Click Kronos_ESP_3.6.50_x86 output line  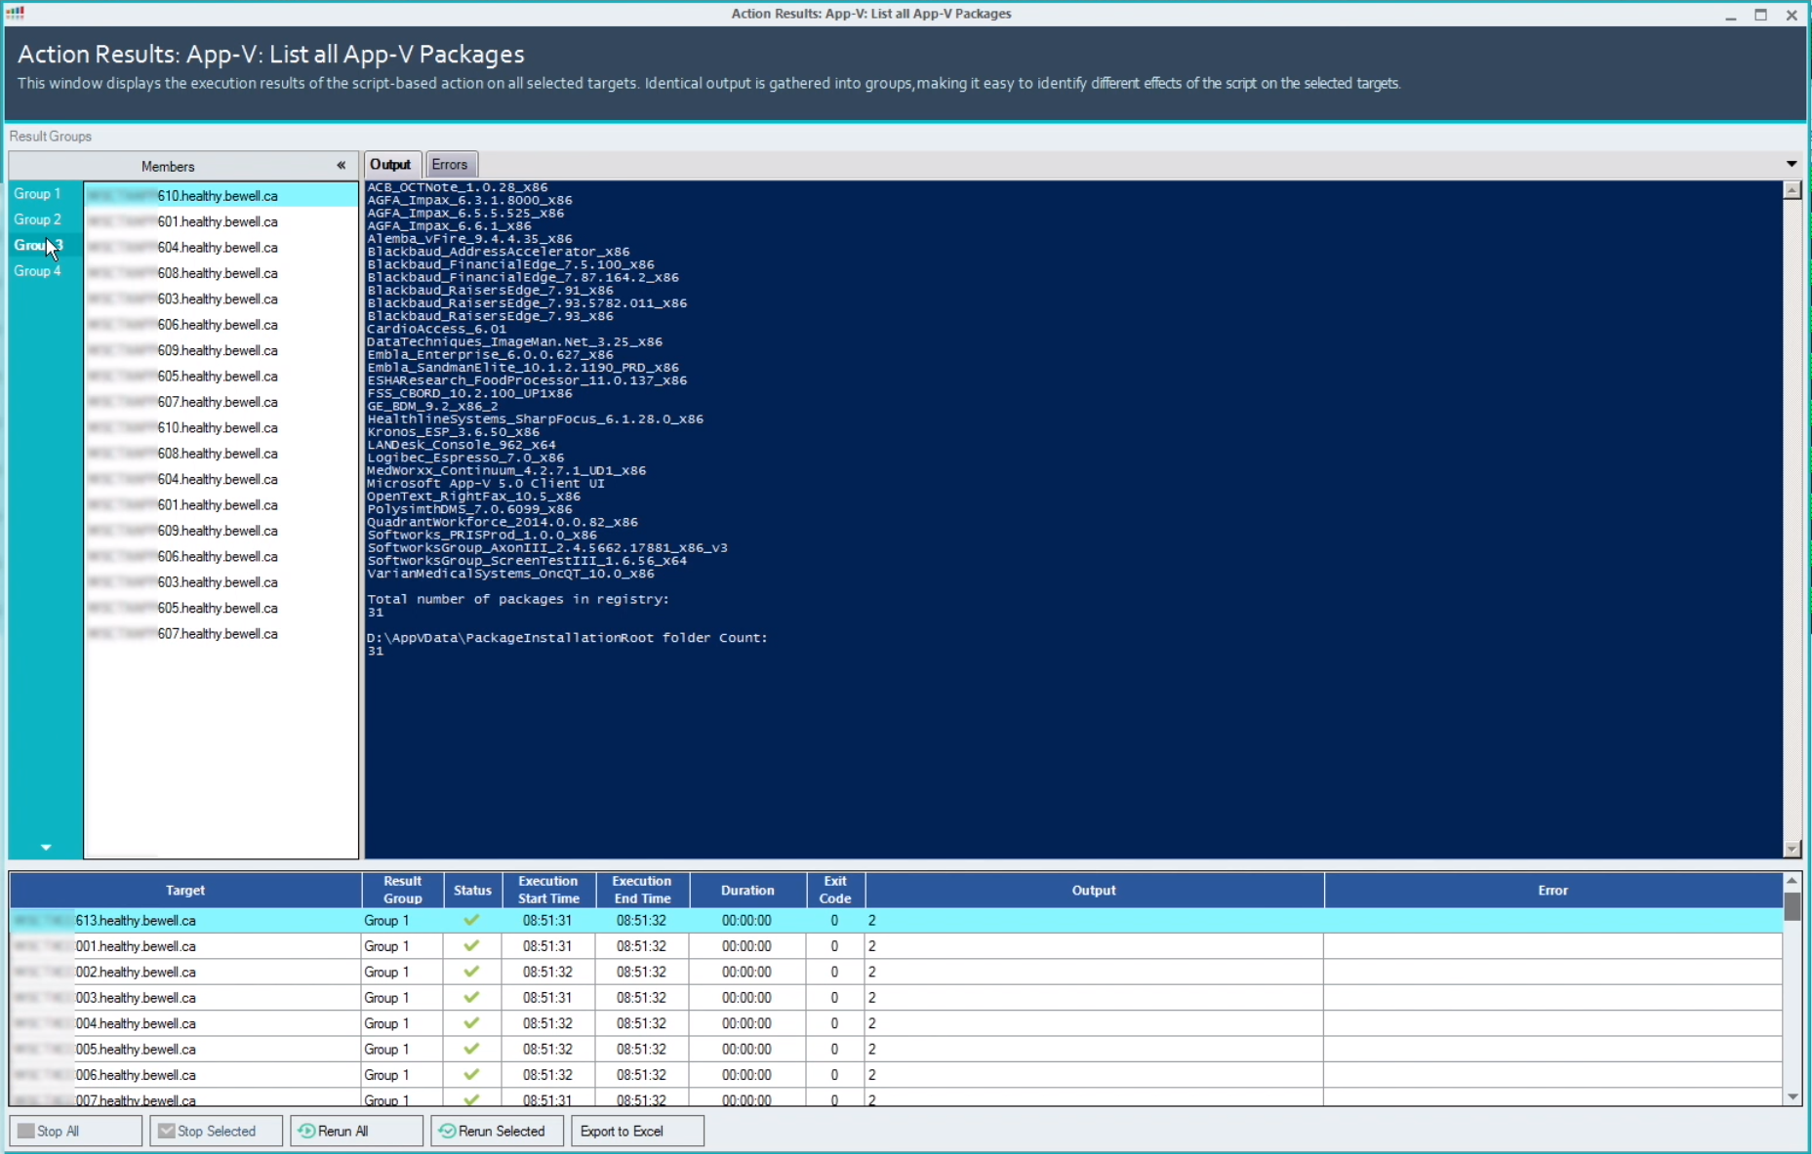coord(453,432)
